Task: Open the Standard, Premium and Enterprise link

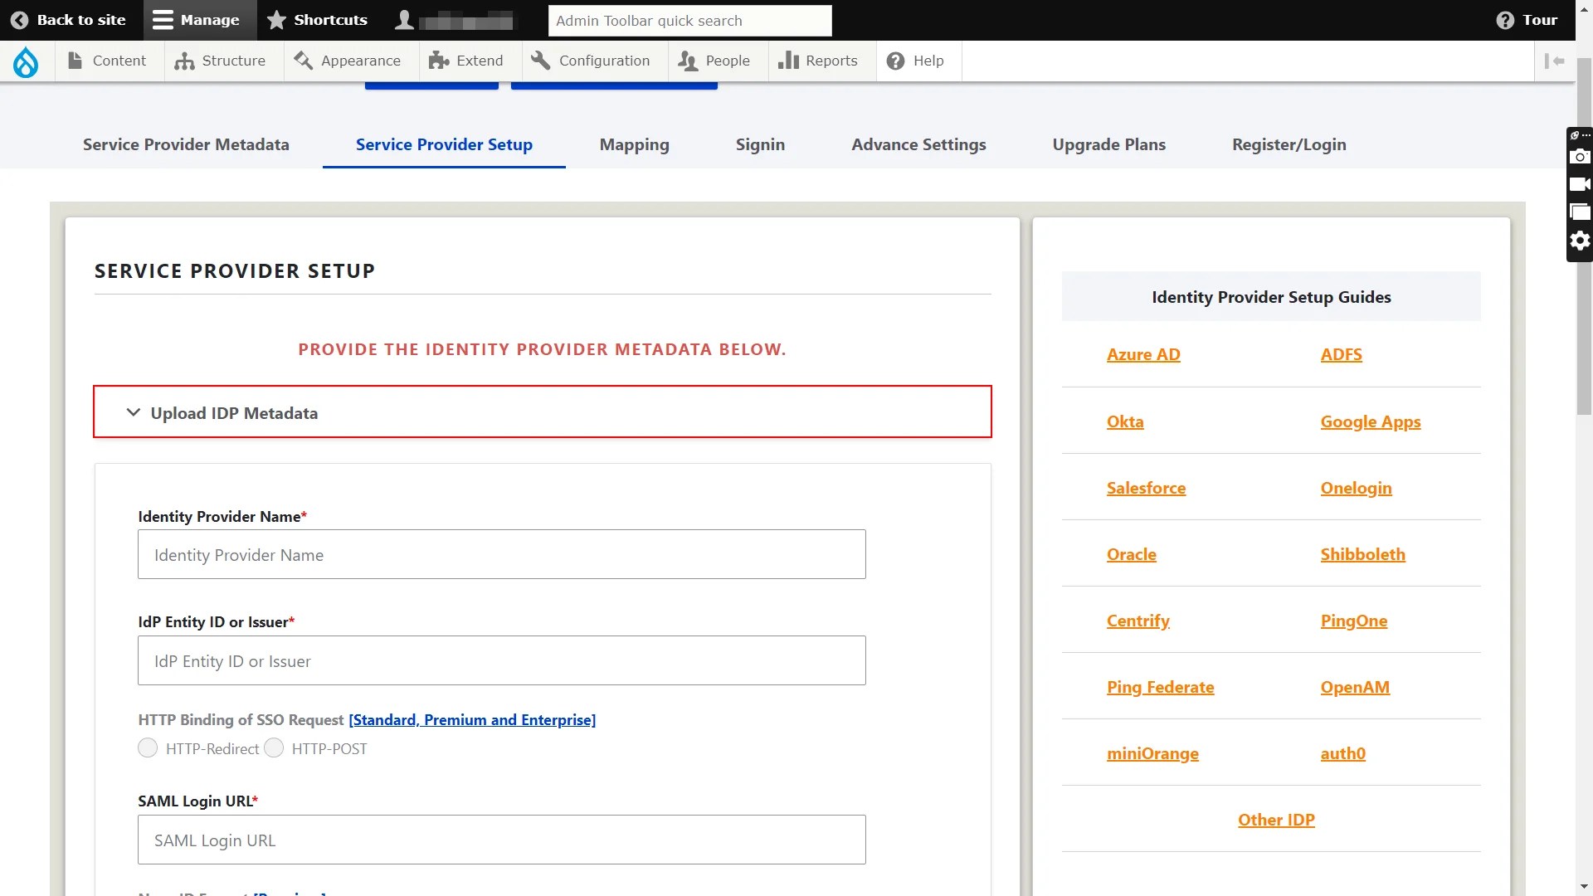Action: pos(472,719)
